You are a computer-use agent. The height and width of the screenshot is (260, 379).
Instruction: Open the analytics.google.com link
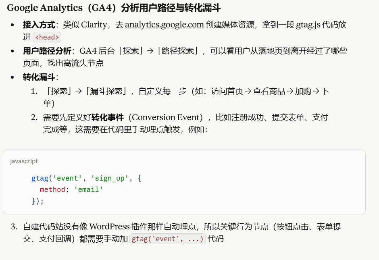(x=165, y=25)
